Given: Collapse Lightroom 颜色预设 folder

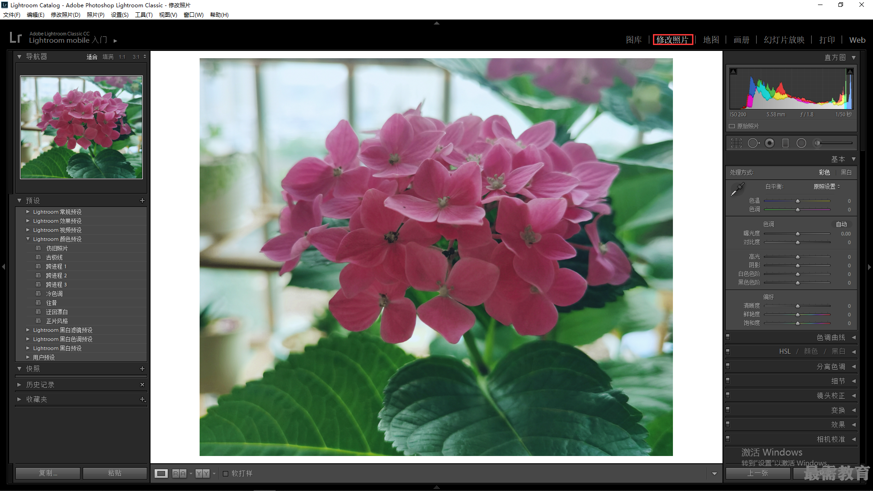Looking at the screenshot, I should coord(28,239).
